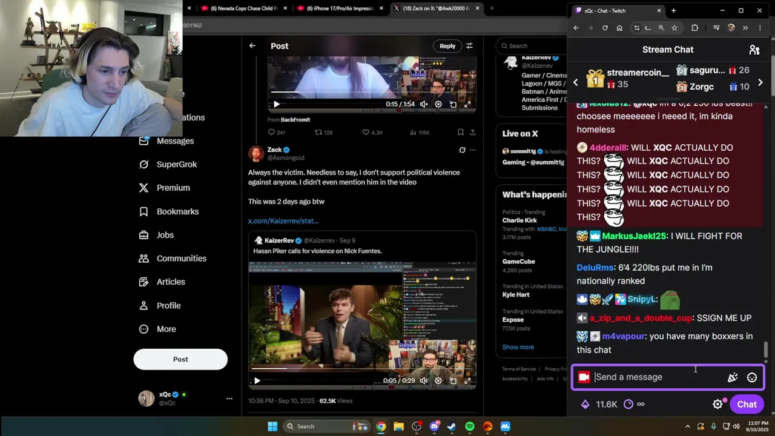Play the KaizerRev quoted video
Image resolution: width=775 pixels, height=436 pixels.
coord(257,381)
